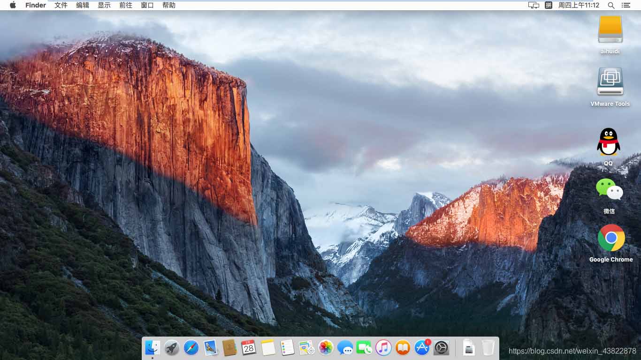Open Calendar showing date 28
The height and width of the screenshot is (360, 641).
point(249,348)
